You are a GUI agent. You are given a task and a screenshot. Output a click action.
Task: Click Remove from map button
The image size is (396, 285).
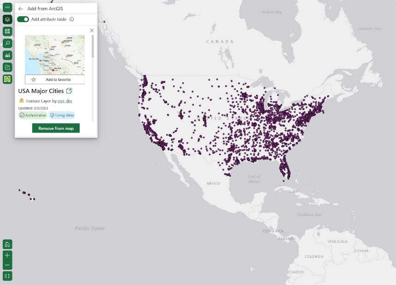point(56,128)
